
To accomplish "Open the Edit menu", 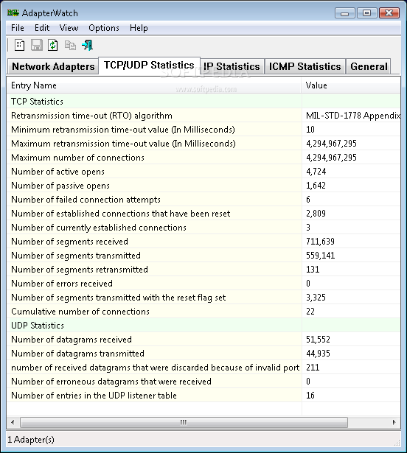I will pos(42,28).
